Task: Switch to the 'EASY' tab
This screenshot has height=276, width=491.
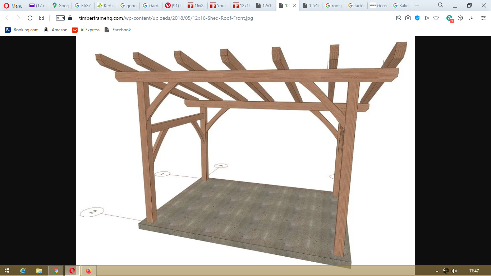Action: 83,6
